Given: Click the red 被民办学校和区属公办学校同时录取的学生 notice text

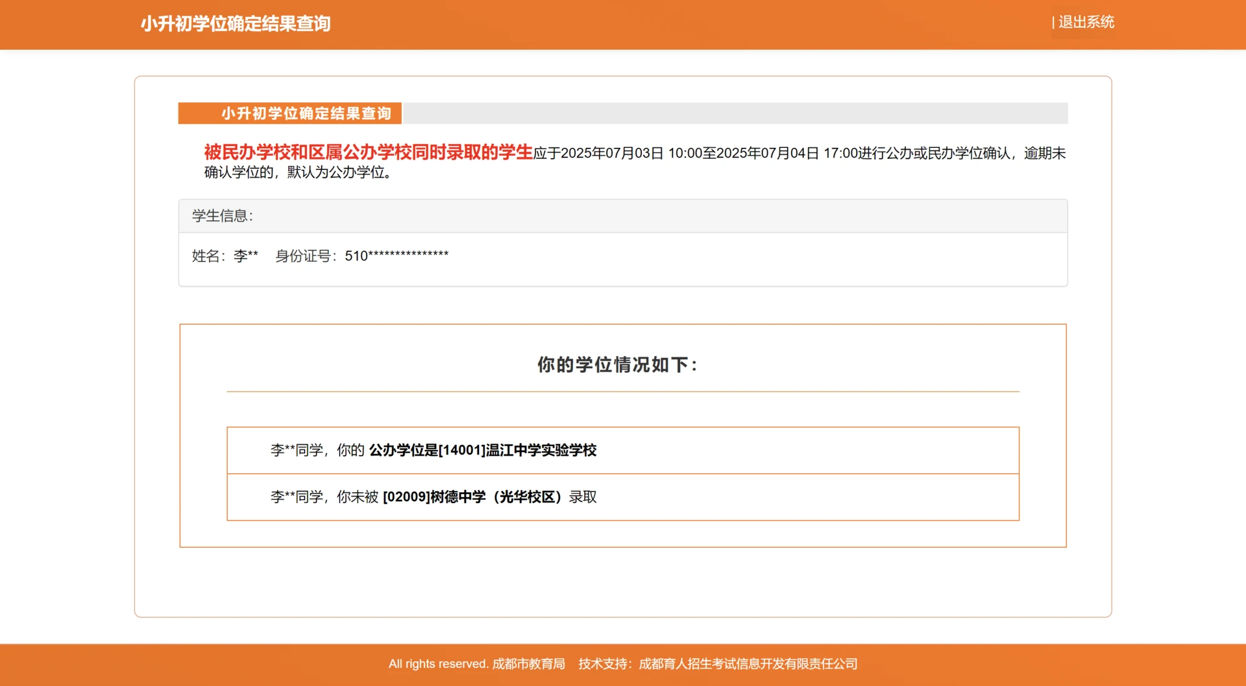Looking at the screenshot, I should [x=368, y=152].
